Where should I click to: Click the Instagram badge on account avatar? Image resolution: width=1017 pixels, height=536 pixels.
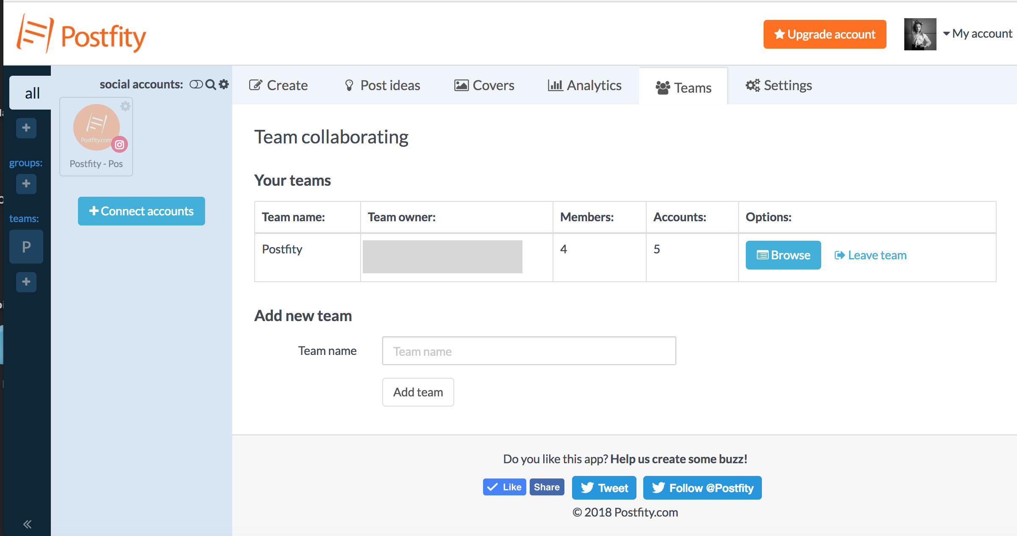tap(119, 145)
